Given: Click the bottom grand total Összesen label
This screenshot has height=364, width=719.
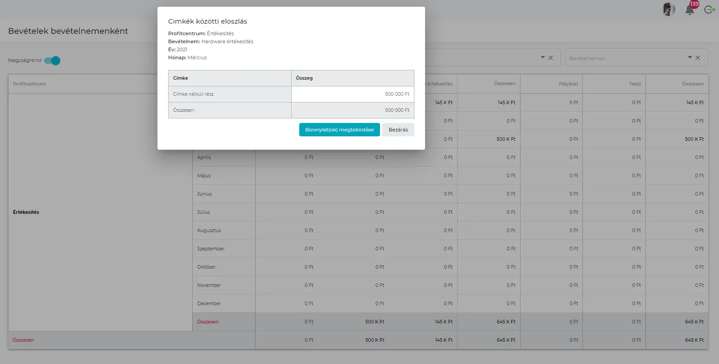Looking at the screenshot, I should (23, 340).
